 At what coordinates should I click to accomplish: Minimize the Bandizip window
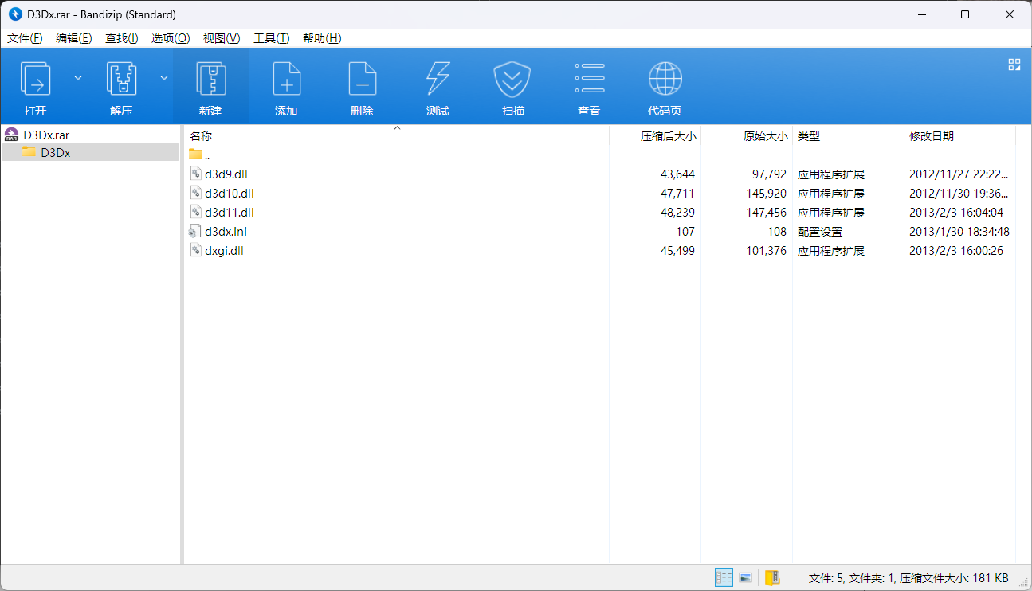(x=921, y=14)
